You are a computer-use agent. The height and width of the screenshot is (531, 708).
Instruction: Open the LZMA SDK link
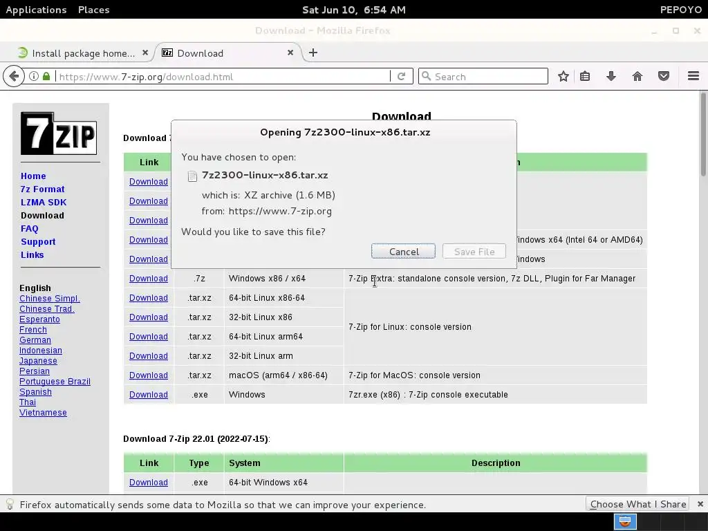tap(44, 203)
